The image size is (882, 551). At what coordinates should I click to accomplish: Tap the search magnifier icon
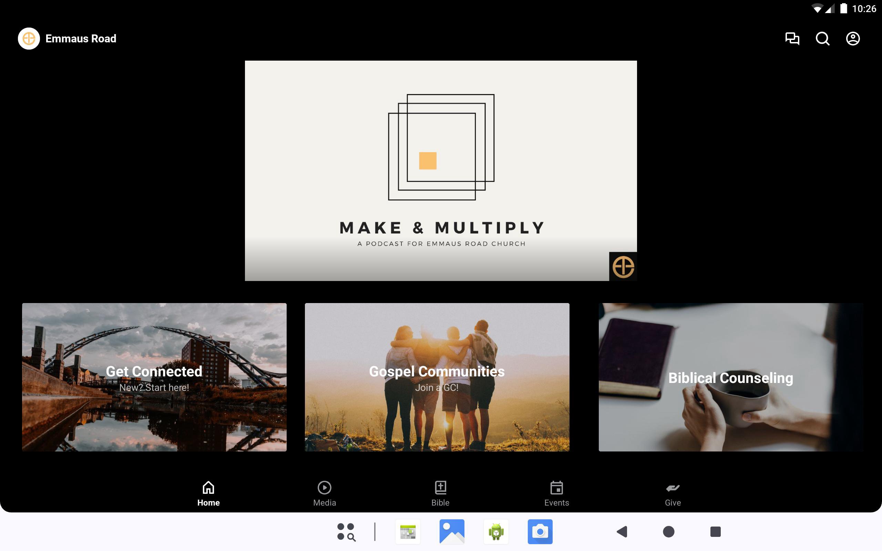pos(822,39)
